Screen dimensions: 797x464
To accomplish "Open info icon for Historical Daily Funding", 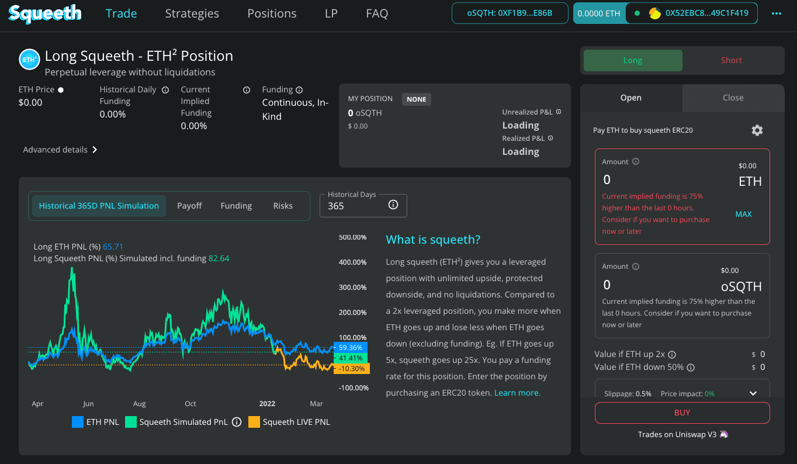I will [165, 90].
